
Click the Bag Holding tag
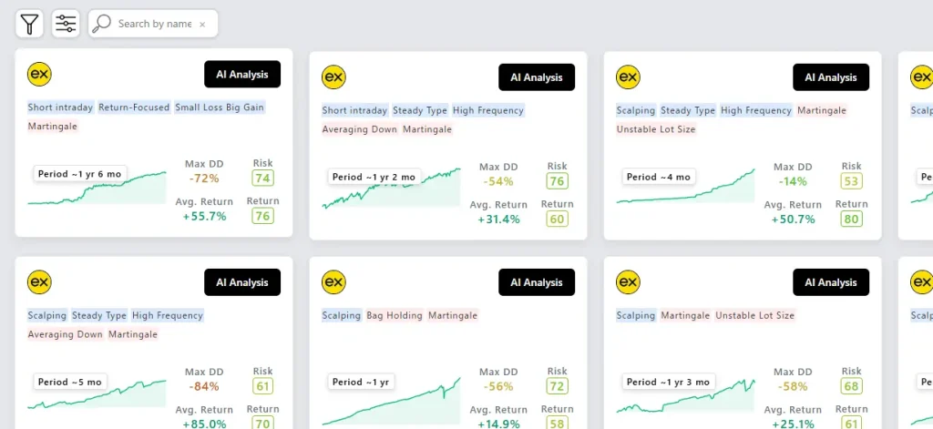pyautogui.click(x=395, y=316)
